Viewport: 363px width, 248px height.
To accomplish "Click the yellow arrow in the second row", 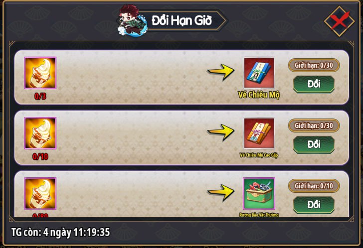I will coord(221,132).
